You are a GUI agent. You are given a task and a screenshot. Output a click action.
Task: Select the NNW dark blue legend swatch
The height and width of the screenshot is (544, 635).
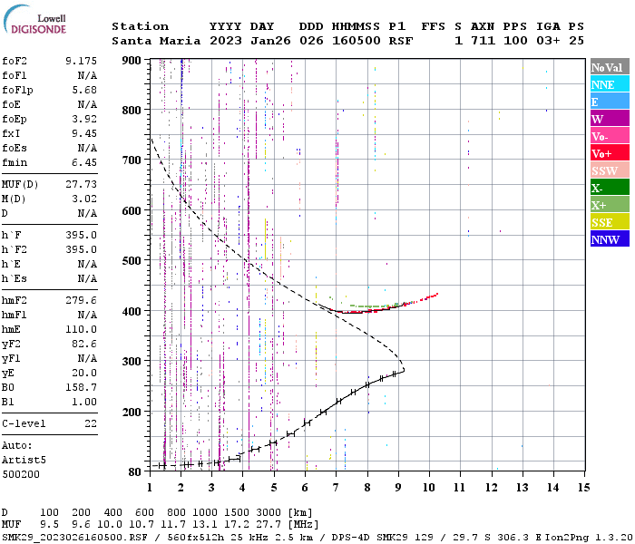coord(610,238)
